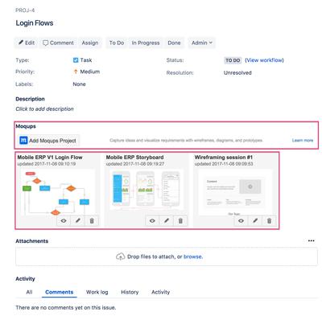Screen dimensions: 322x316
Task: Preview the Mobile ERP Storyboard project
Action: (152, 220)
